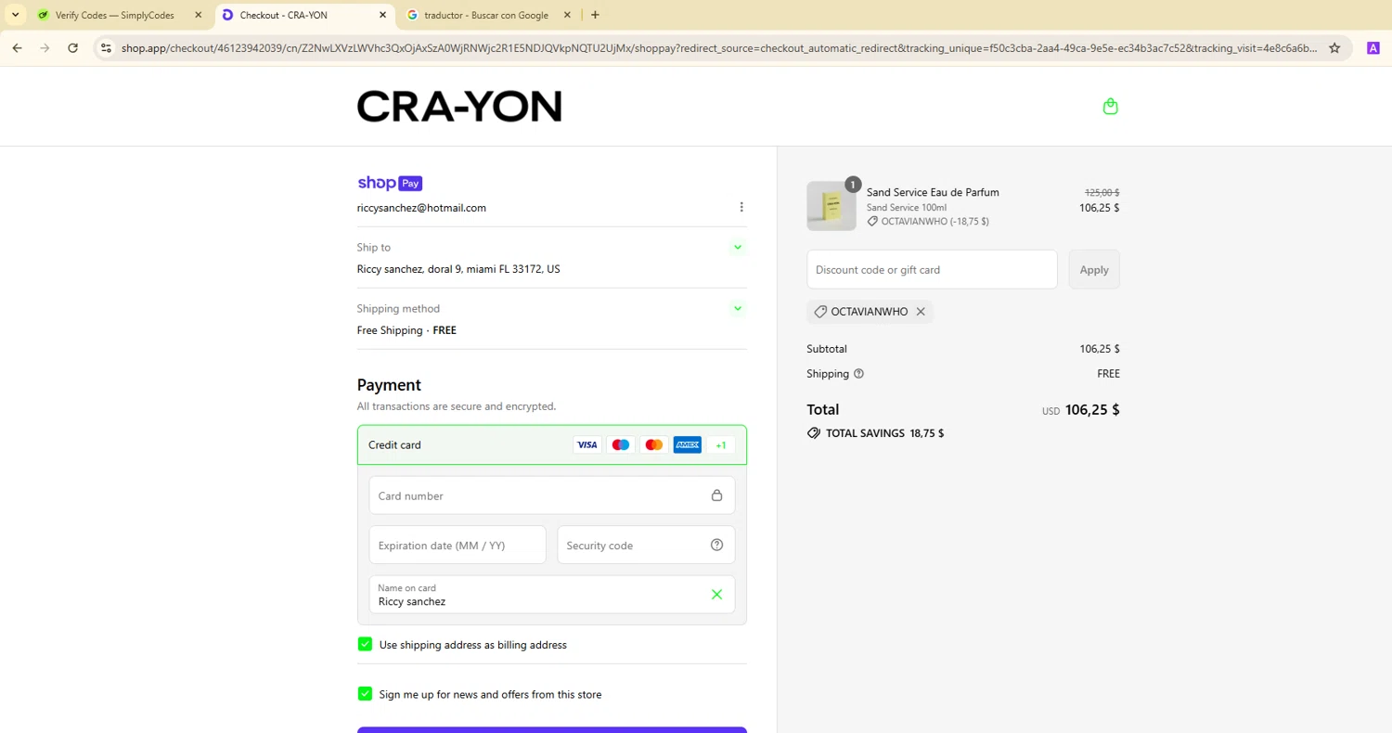1392x733 pixels.
Task: Focus the Name on card field
Action: [x=552, y=595]
